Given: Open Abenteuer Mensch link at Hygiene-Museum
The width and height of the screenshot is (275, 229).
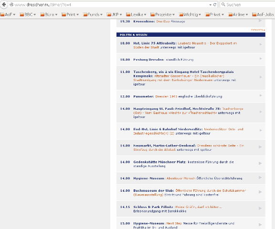Looking at the screenshot, I should [181, 178].
